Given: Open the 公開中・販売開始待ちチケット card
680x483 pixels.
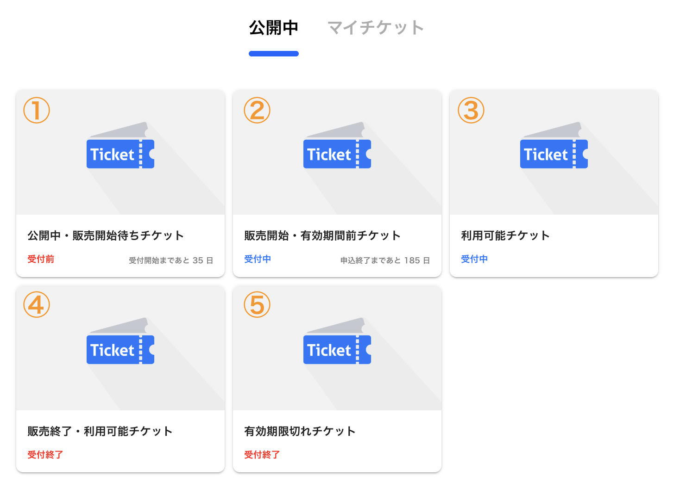Looking at the screenshot, I should pyautogui.click(x=105, y=235).
